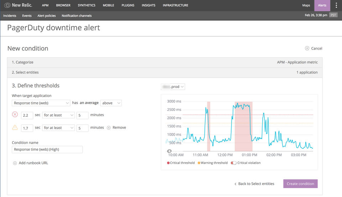Click the Remove warning threshold link

[x=119, y=128]
